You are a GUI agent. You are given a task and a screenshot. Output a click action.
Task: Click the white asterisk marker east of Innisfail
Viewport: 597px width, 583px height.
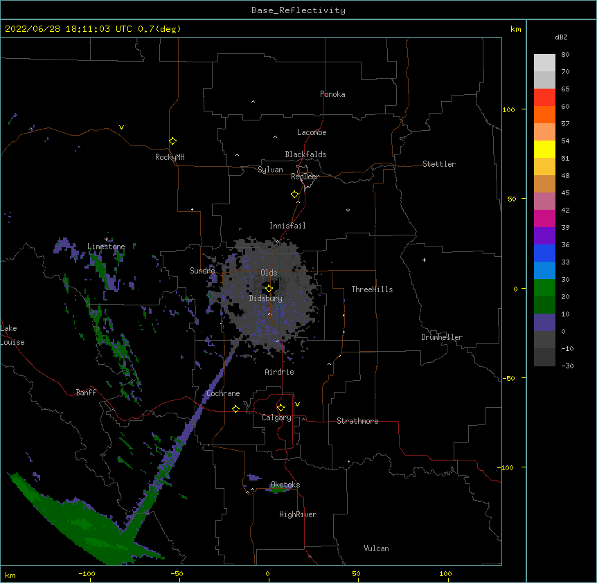tap(348, 210)
